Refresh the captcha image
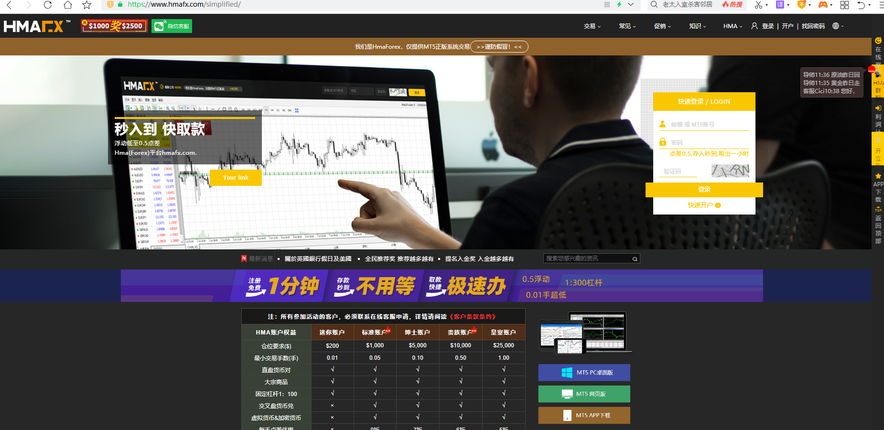Screen dimensions: 884x430 [730, 171]
